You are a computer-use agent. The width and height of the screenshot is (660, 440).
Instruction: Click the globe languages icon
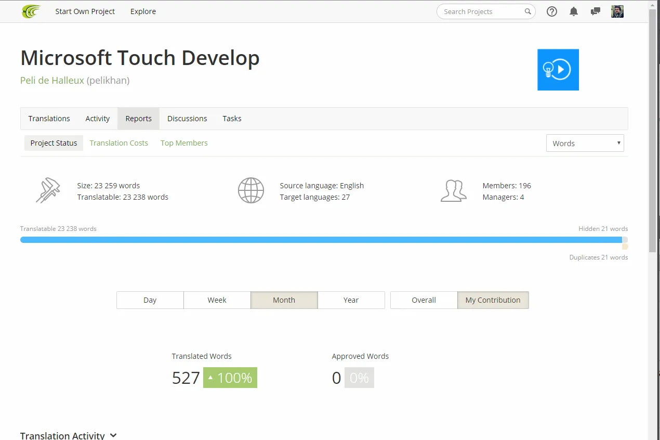coord(251,190)
